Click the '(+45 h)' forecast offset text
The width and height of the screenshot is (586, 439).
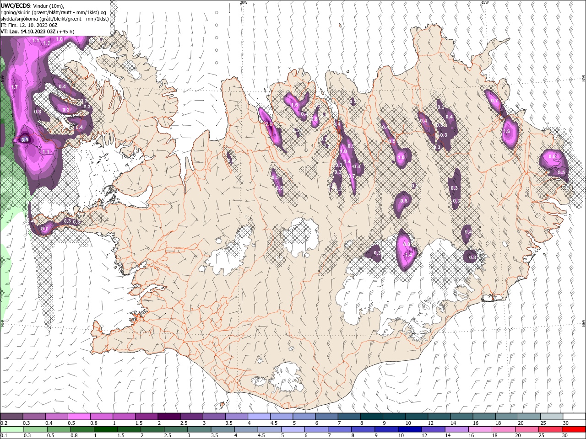pos(66,32)
